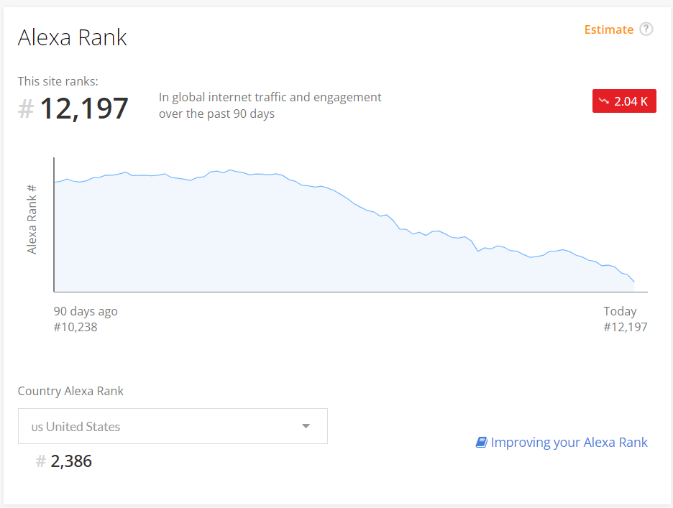673x508 pixels.
Task: Click the global rank value 12,197
Action: click(83, 108)
